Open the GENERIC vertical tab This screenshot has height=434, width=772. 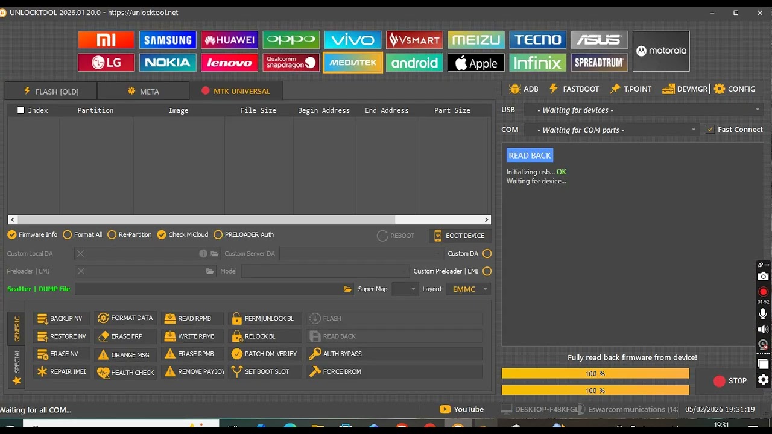click(17, 329)
